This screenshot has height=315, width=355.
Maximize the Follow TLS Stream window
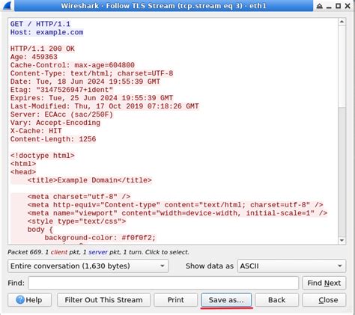[338, 6]
